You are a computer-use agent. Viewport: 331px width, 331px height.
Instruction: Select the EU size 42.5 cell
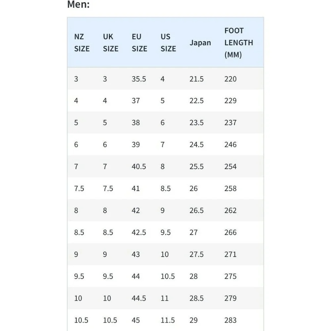tap(139, 232)
